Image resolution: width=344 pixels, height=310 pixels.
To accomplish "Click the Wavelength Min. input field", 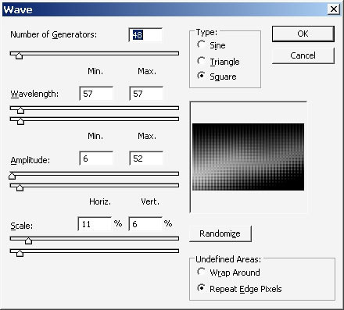I will coord(96,94).
